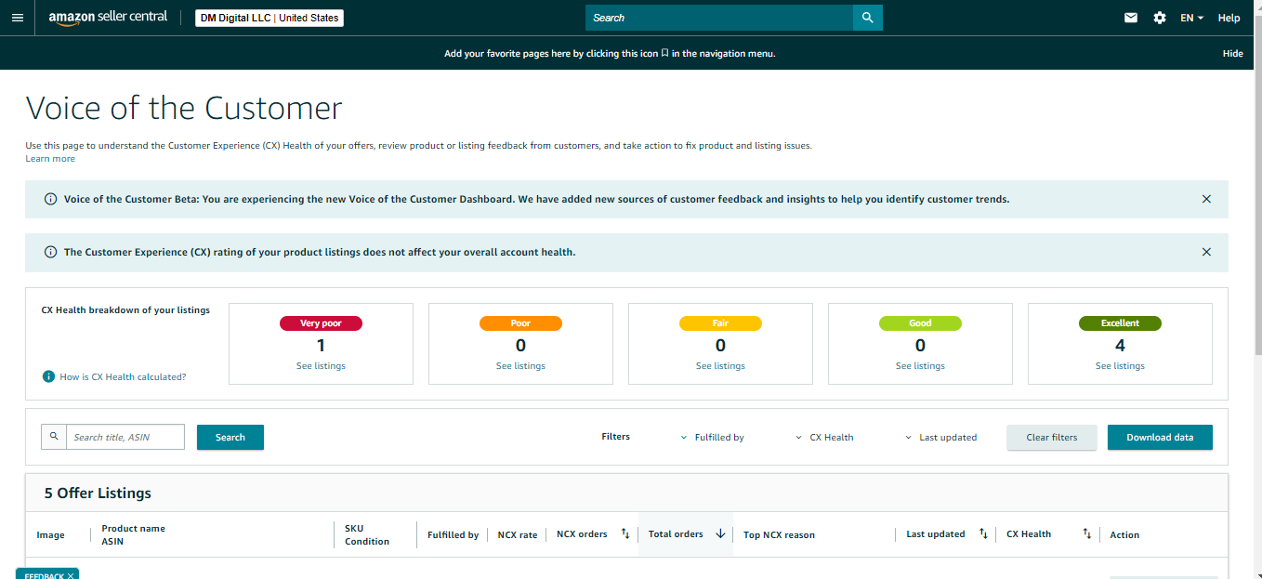
Task: Click the Search button beside title/ASIN field
Action: pos(230,437)
